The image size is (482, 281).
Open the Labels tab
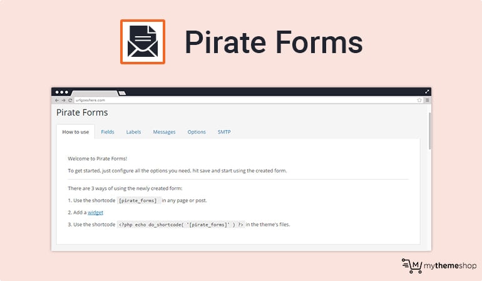[133, 132]
